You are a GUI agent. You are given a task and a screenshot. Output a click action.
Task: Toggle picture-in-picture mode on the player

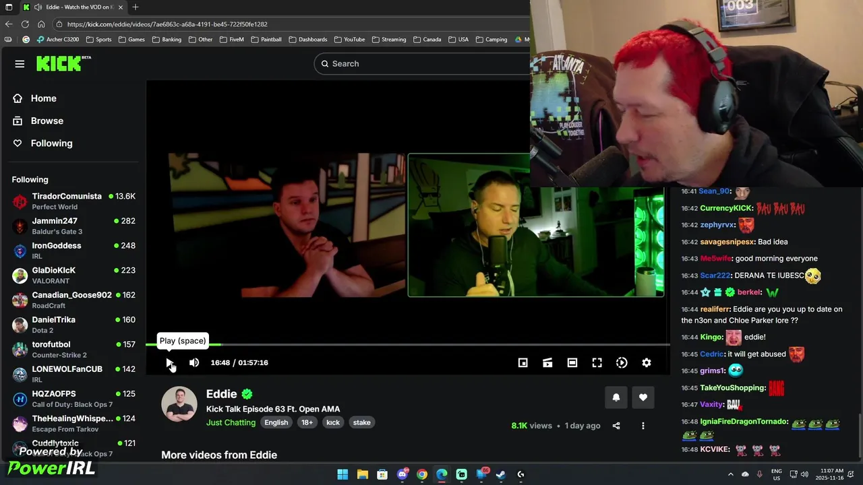click(x=523, y=362)
